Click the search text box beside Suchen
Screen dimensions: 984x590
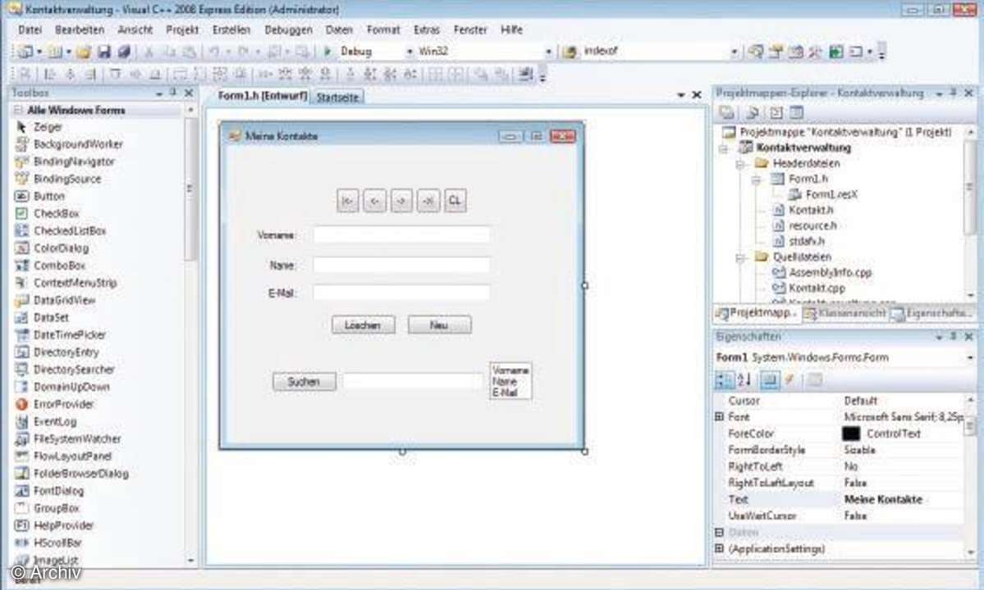pyautogui.click(x=413, y=381)
